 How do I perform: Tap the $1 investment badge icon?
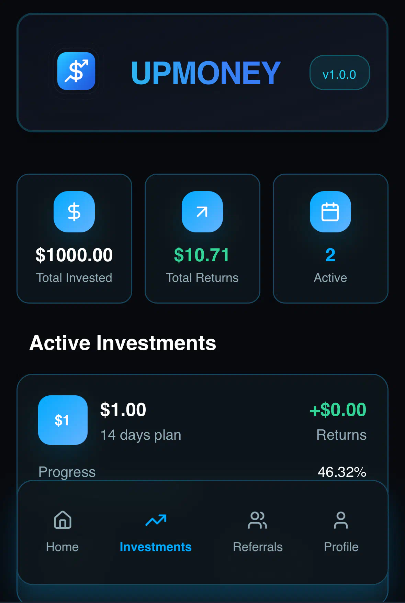63,420
